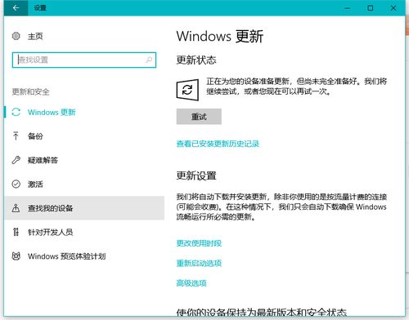
Task: Click the 重试 button
Action: coord(199,117)
